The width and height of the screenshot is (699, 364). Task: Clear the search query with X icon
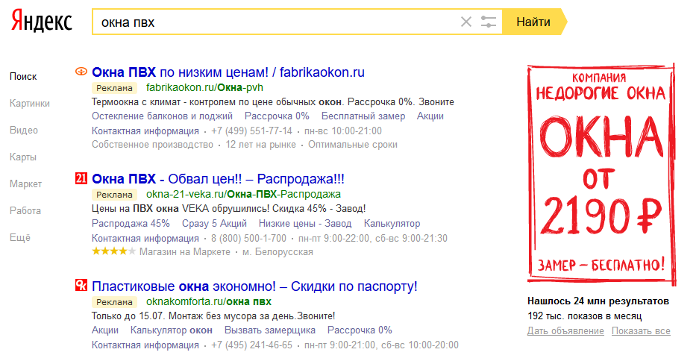466,22
